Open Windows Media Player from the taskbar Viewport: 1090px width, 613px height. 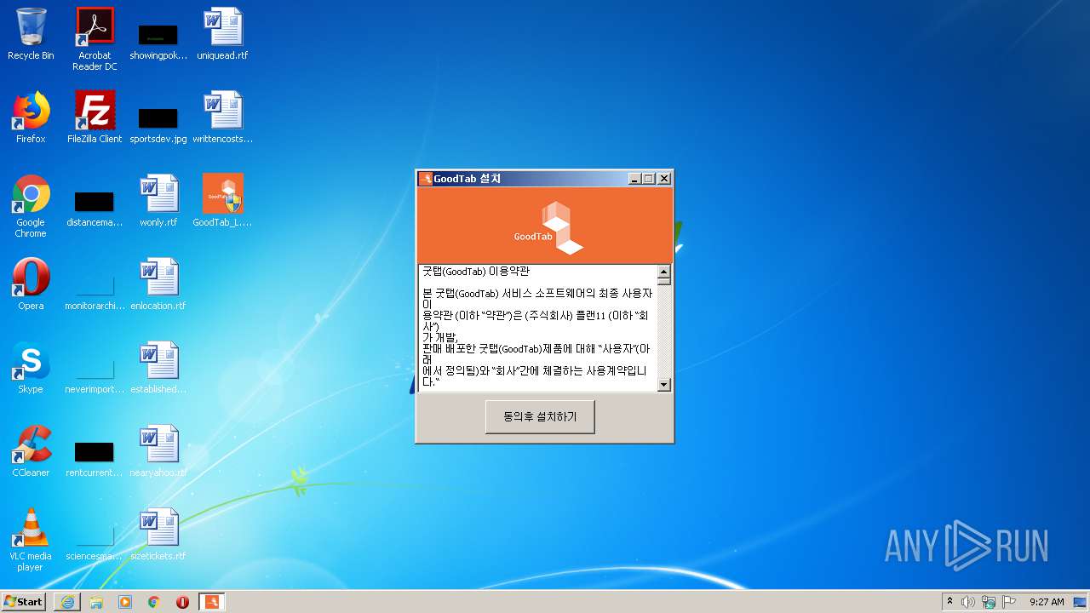(125, 602)
